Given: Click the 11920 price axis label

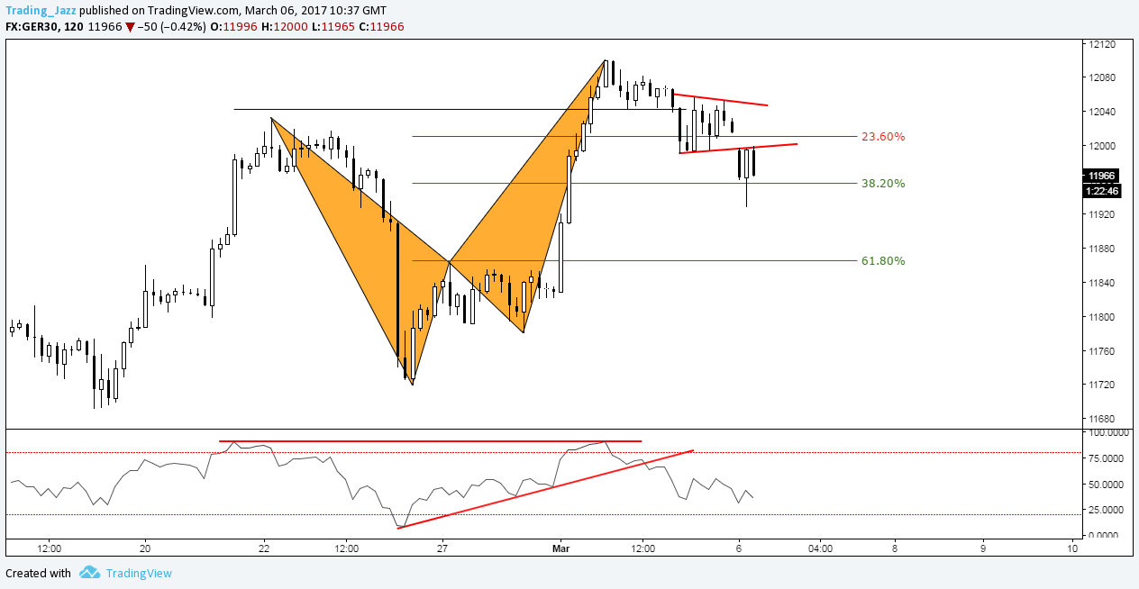Looking at the screenshot, I should coord(1103,214).
